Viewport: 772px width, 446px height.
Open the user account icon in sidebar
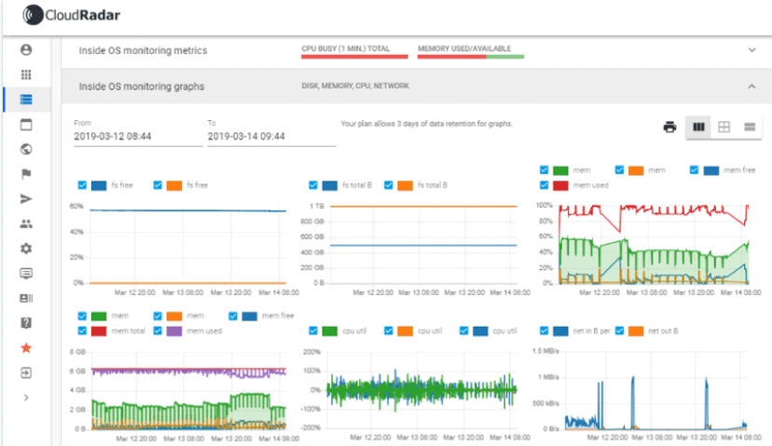pyautogui.click(x=26, y=49)
